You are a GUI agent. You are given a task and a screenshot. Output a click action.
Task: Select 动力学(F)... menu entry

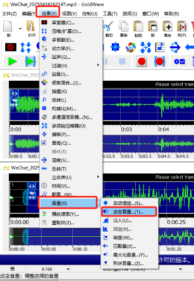71,48
